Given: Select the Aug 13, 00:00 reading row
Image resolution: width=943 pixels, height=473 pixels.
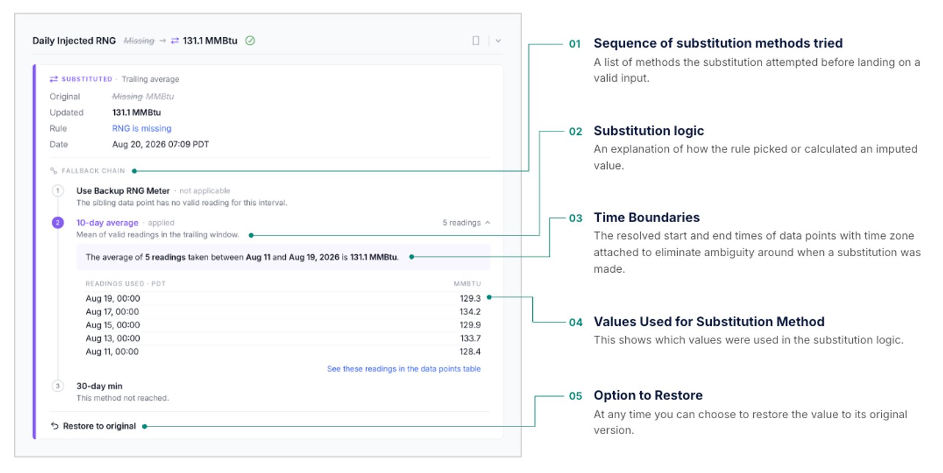Looking at the screenshot, I should pyautogui.click(x=283, y=339).
